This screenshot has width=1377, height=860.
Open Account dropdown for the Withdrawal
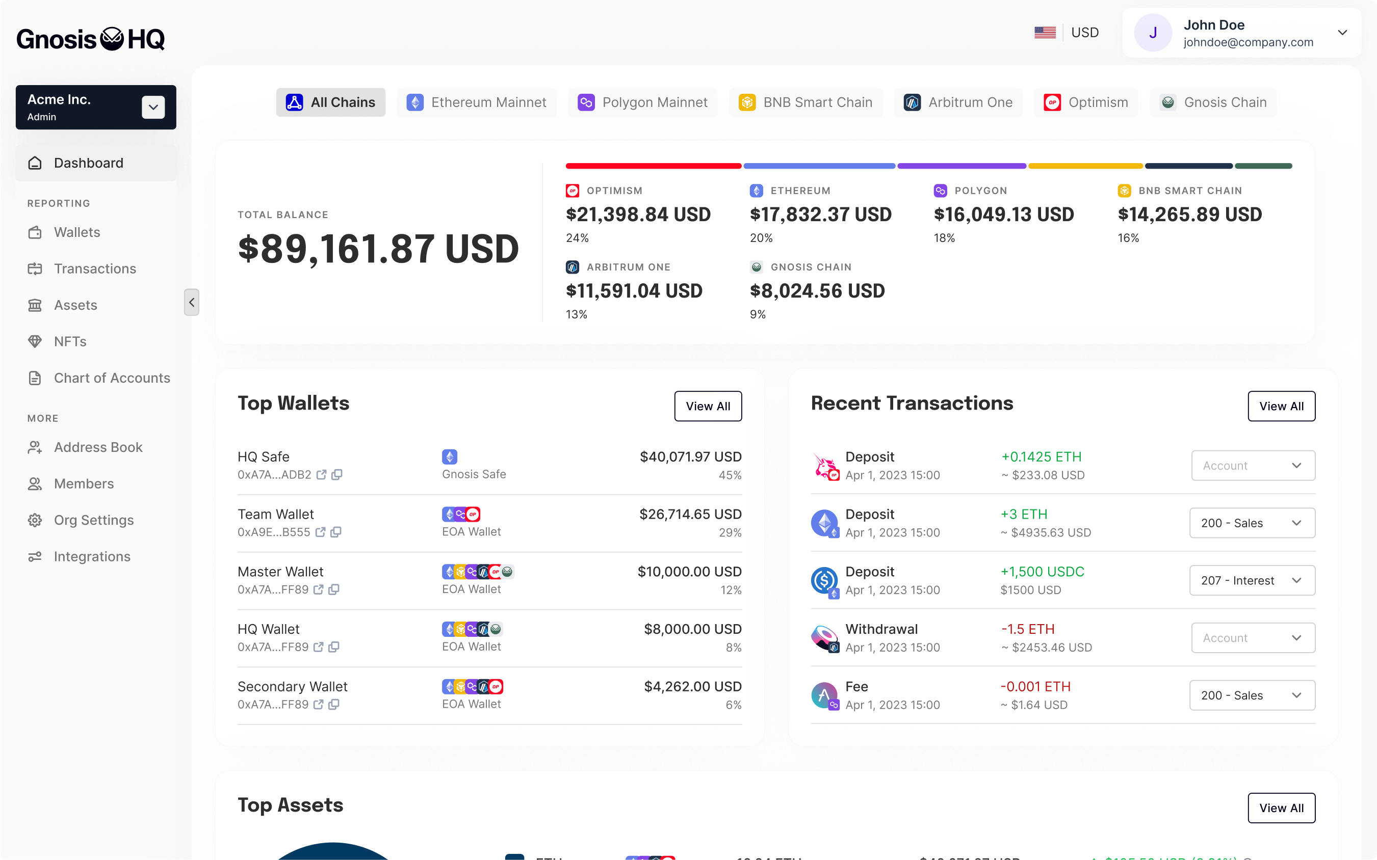click(1253, 637)
